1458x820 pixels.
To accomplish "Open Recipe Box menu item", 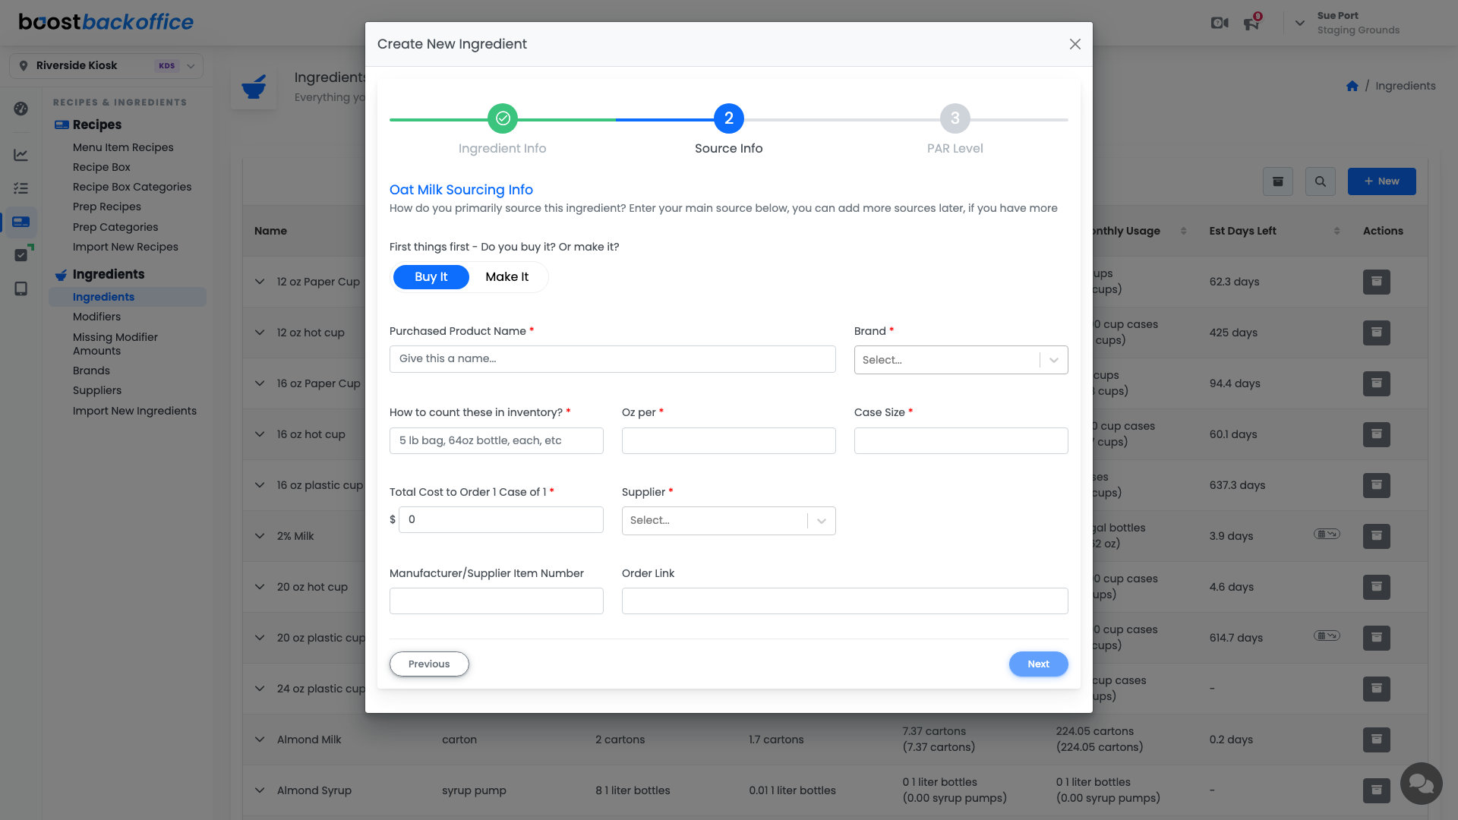I will 102,167.
